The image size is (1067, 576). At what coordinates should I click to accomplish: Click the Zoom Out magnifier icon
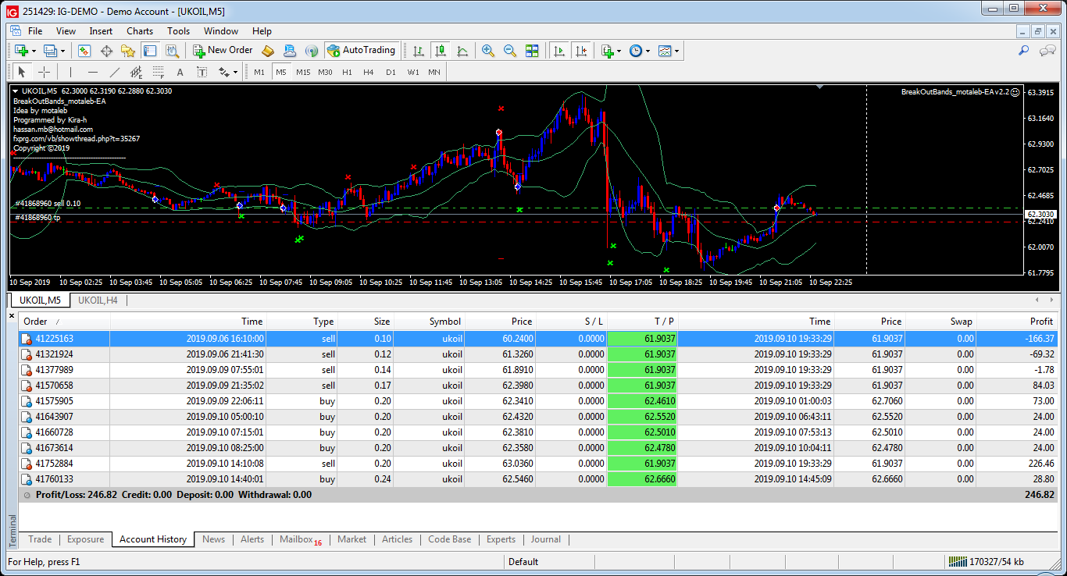510,51
